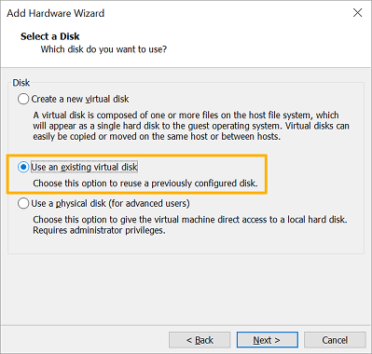Image resolution: width=372 pixels, height=354 pixels.
Task: Click the 'easily be copied or moved' description line
Action: [x=157, y=136]
